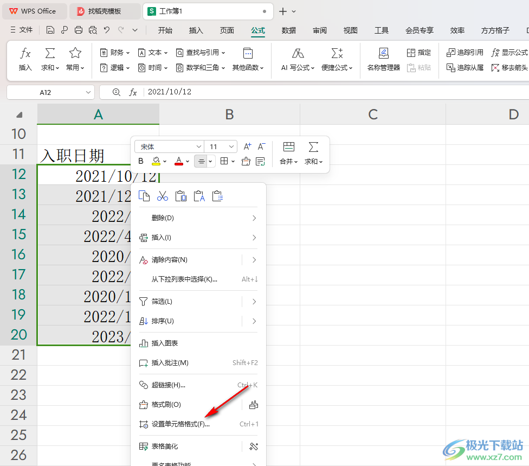Click the format painter icon in mini toolbar
This screenshot has height=466, width=529.
(246, 162)
